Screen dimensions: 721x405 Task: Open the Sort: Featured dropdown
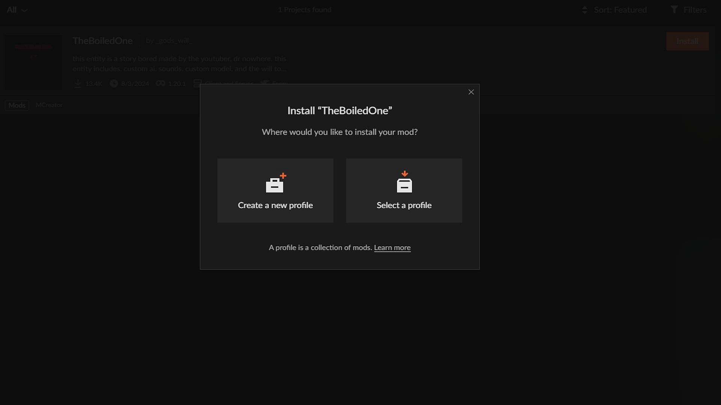click(620, 10)
